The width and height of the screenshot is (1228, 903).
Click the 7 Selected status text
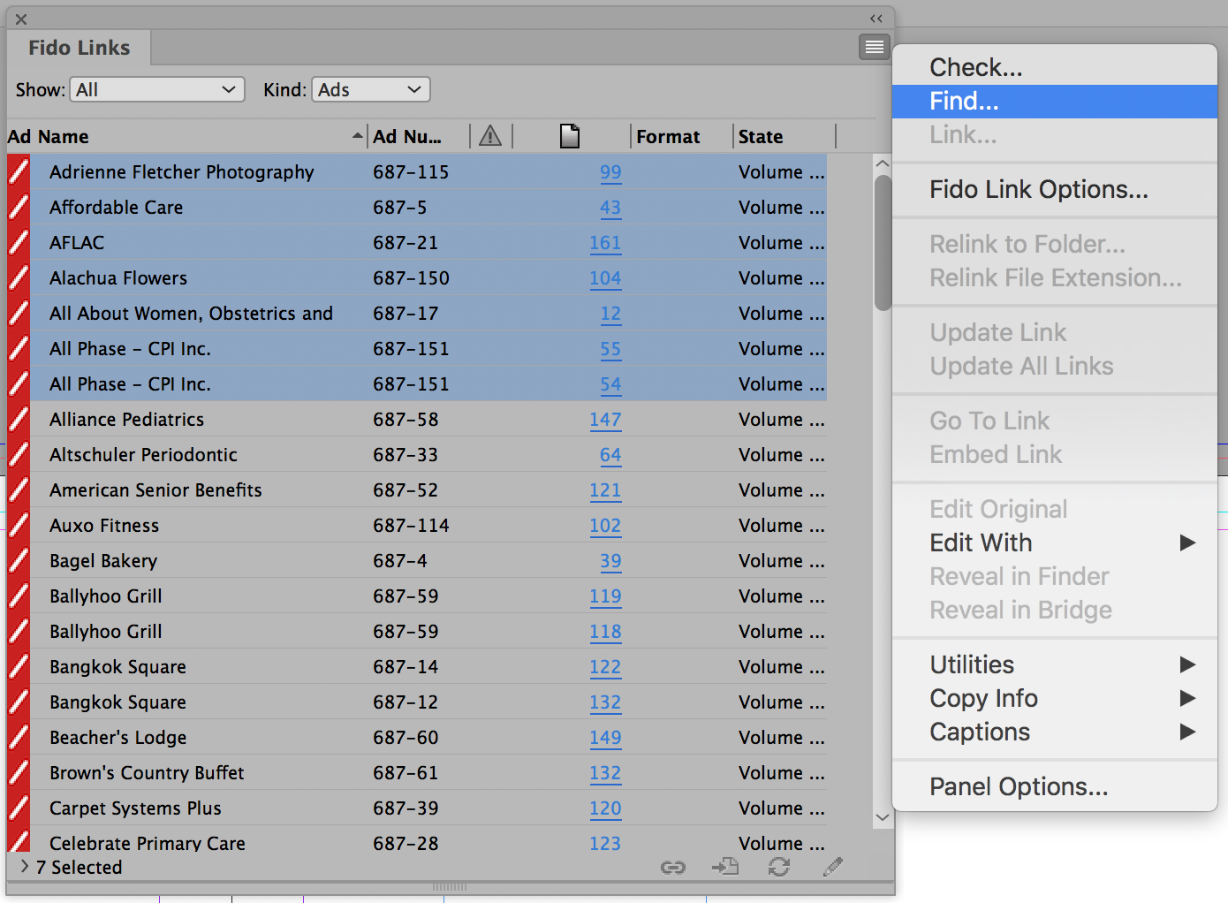pos(79,867)
